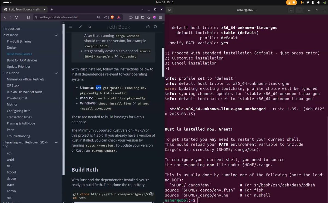Toggle Brave sidebar panel icon

pyautogui.click(x=137, y=17)
